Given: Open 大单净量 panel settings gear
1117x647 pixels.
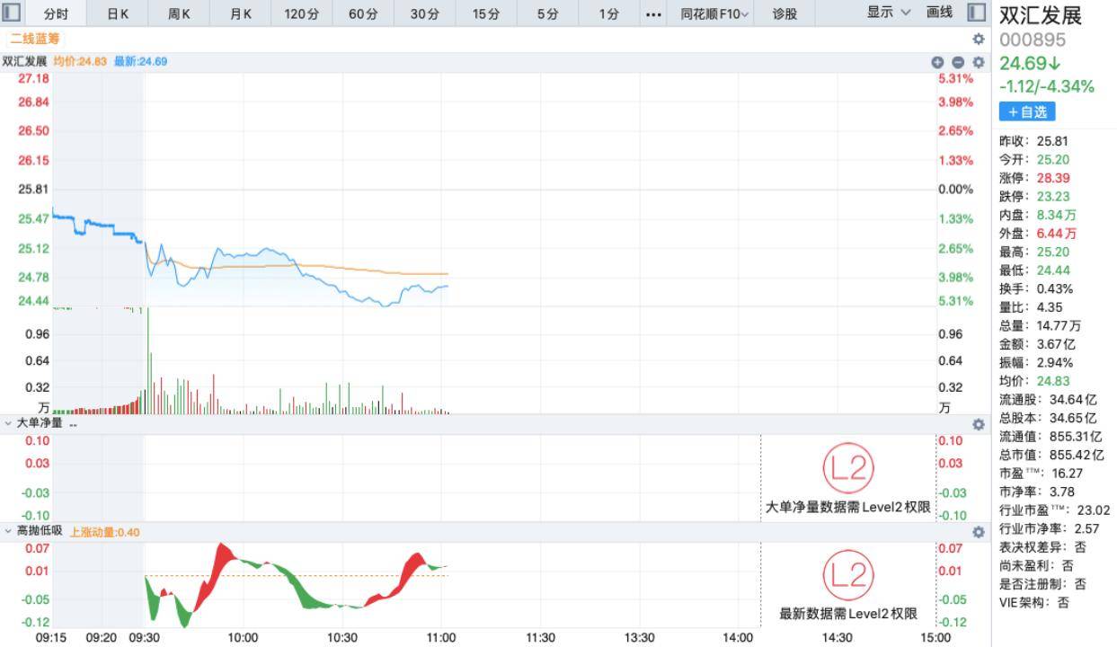Looking at the screenshot, I should [979, 424].
